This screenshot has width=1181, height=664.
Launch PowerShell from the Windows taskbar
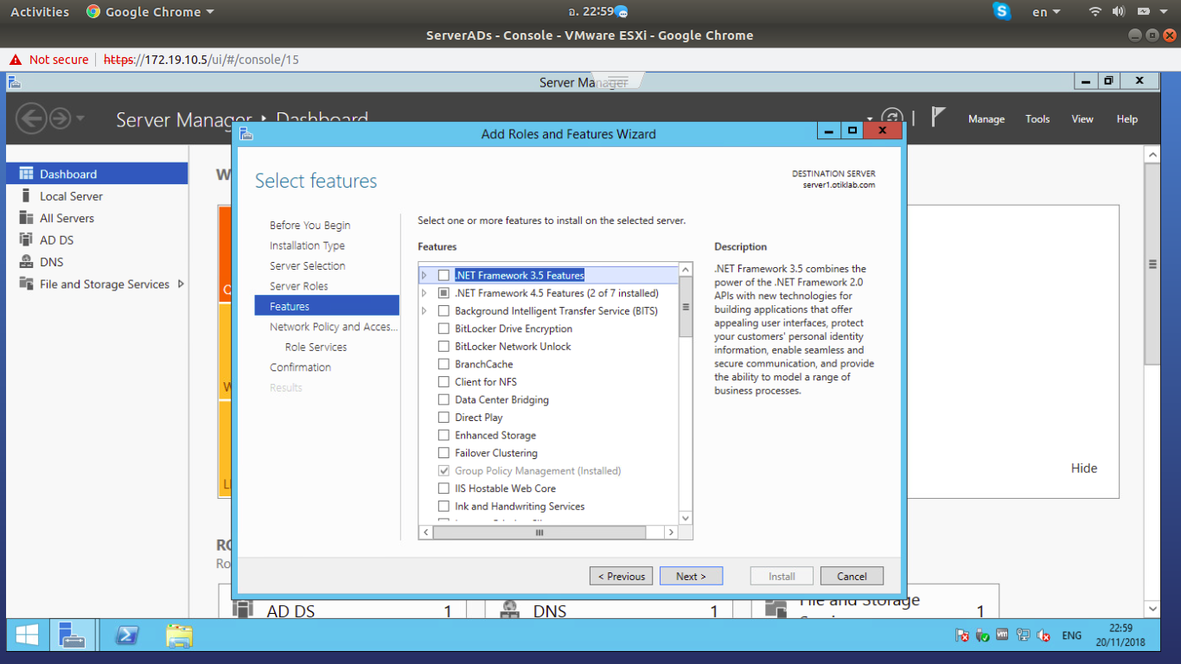coord(127,635)
